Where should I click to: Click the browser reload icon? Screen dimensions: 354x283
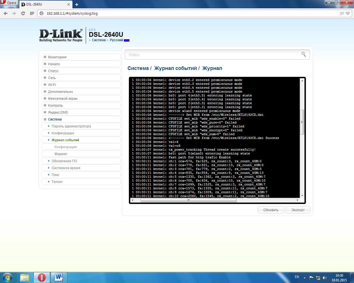click(23, 13)
